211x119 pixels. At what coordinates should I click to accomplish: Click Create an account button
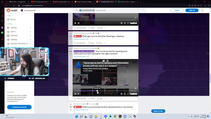tap(19, 107)
